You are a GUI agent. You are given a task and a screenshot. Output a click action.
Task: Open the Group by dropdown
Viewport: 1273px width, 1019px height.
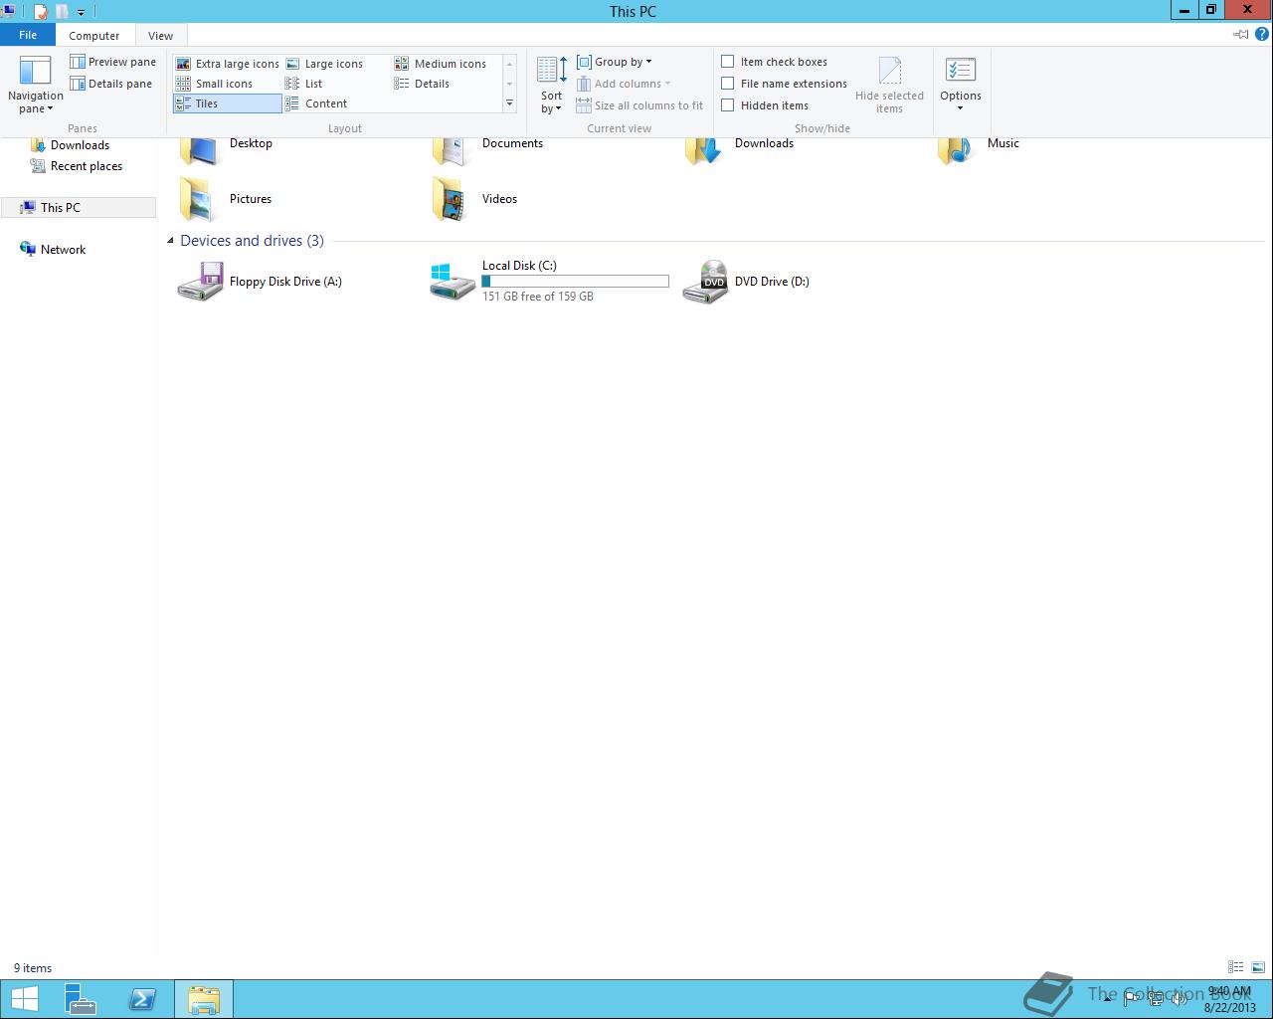click(615, 62)
